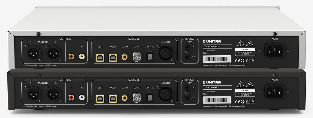Click red R RCA output on silver unit
Image resolution: width=313 pixels, height=118 pixels.
[71, 56]
